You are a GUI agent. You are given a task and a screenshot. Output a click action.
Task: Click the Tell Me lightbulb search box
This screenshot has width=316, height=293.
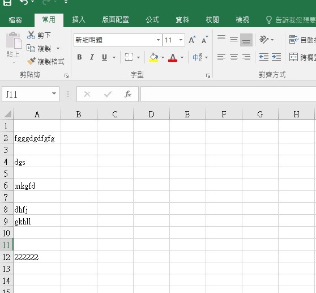coord(291,20)
